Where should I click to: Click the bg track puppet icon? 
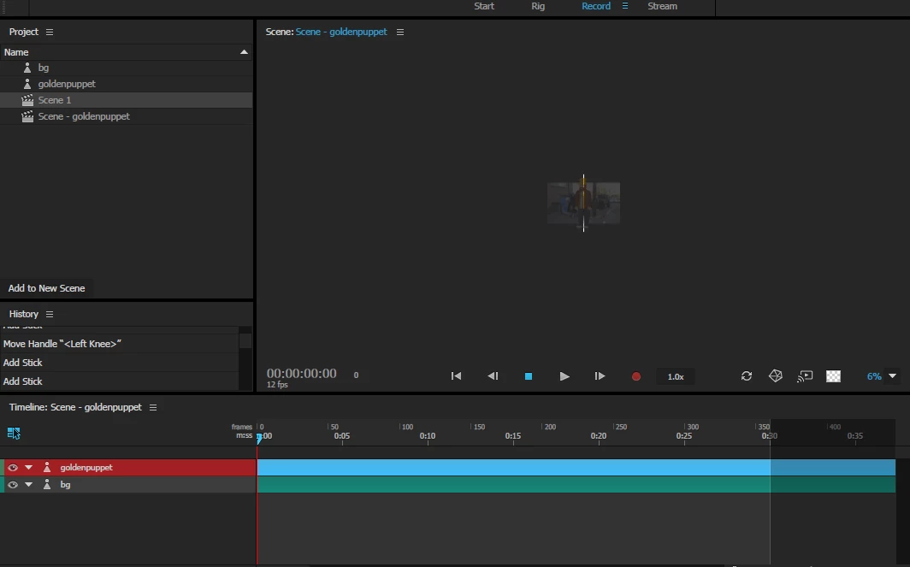(47, 485)
